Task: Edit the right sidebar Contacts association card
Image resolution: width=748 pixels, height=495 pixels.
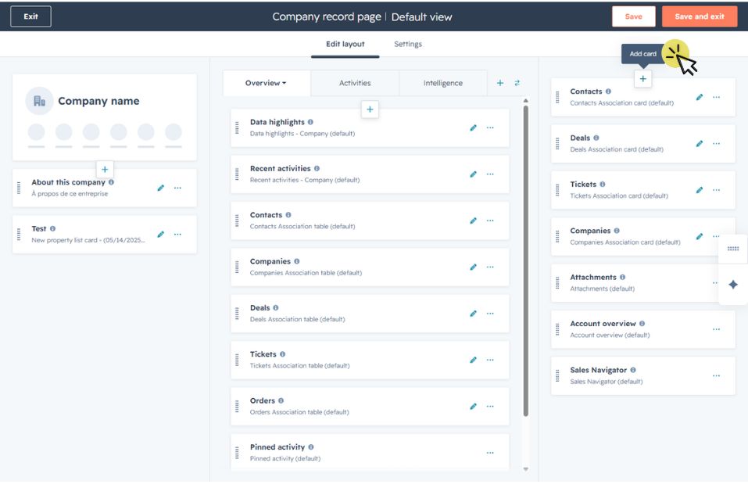Action: pos(700,97)
